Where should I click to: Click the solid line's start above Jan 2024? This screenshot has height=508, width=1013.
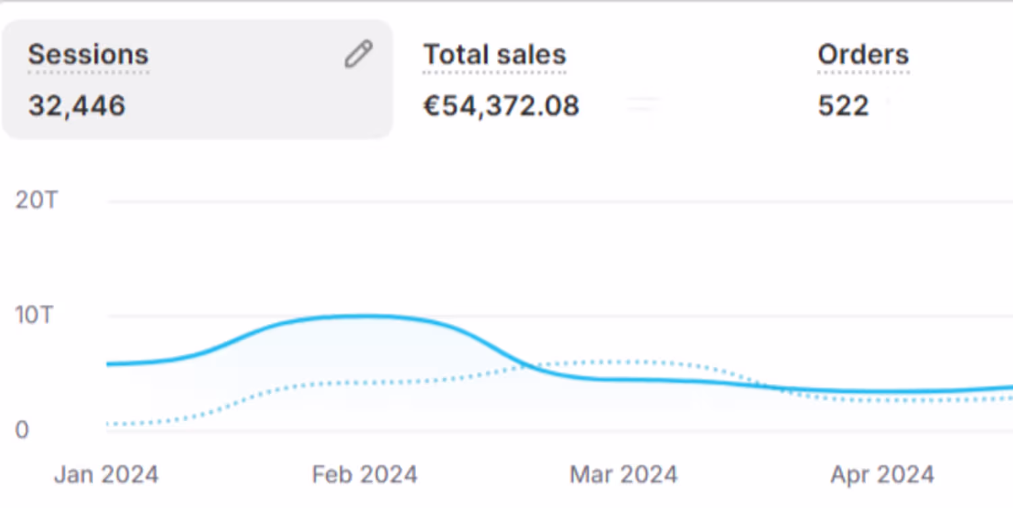109,364
